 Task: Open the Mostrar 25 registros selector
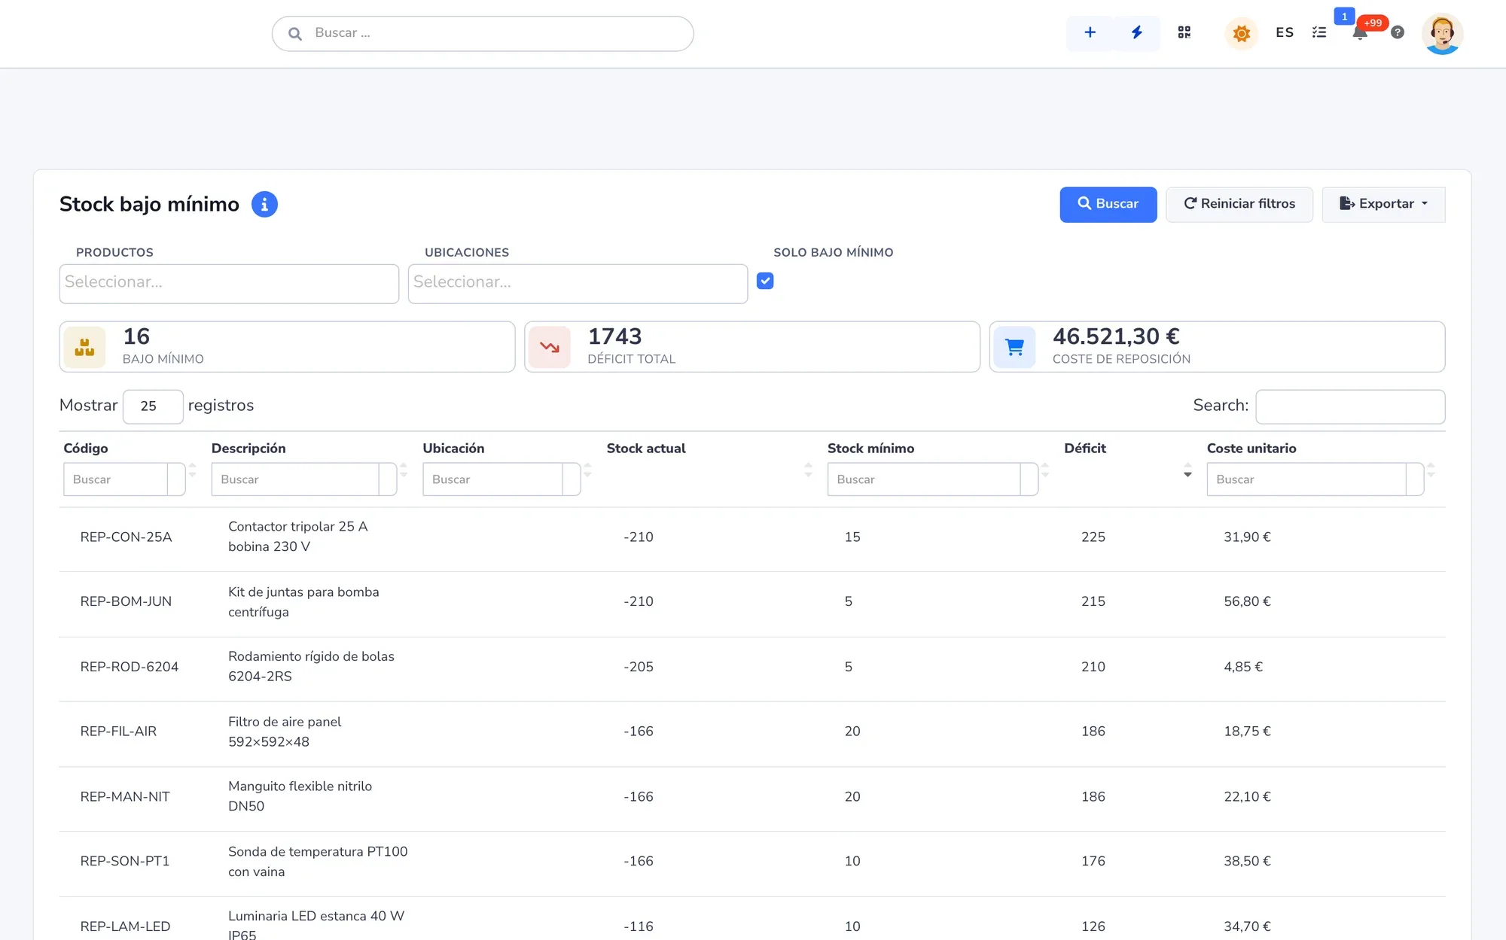pyautogui.click(x=153, y=406)
